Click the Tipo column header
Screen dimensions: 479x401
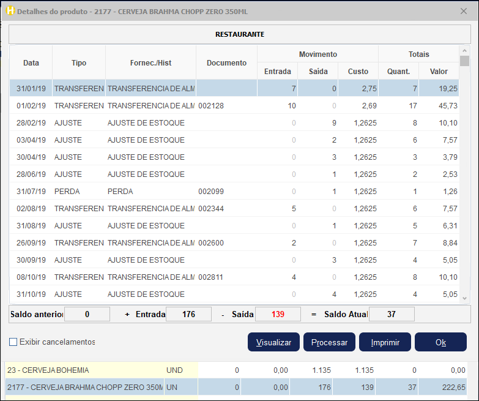click(x=79, y=62)
